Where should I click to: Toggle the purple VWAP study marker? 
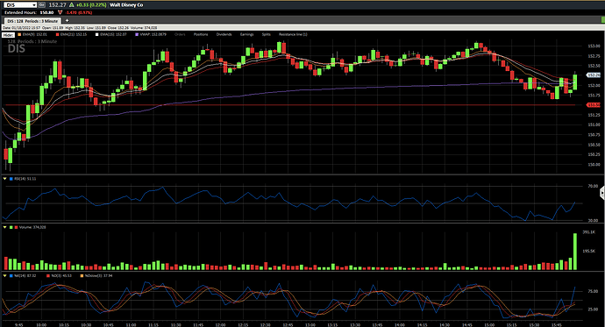point(137,35)
